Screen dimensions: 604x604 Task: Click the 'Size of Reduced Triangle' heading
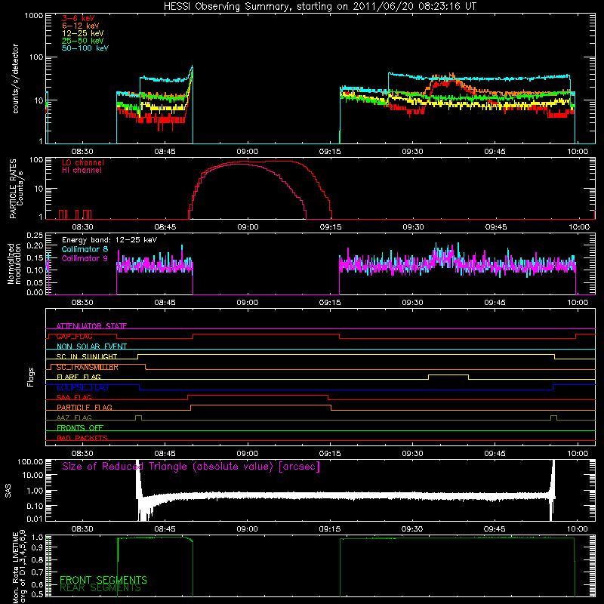point(191,467)
